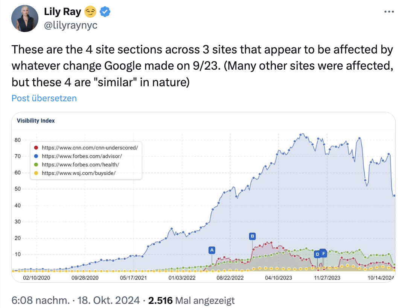This screenshot has height=308, width=402.
Task: Click the green legend dot for forbes.com/health
Action: (35, 165)
